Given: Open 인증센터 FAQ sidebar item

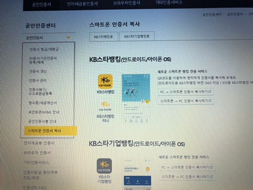Looking at the screenshot, I should click(x=35, y=187).
